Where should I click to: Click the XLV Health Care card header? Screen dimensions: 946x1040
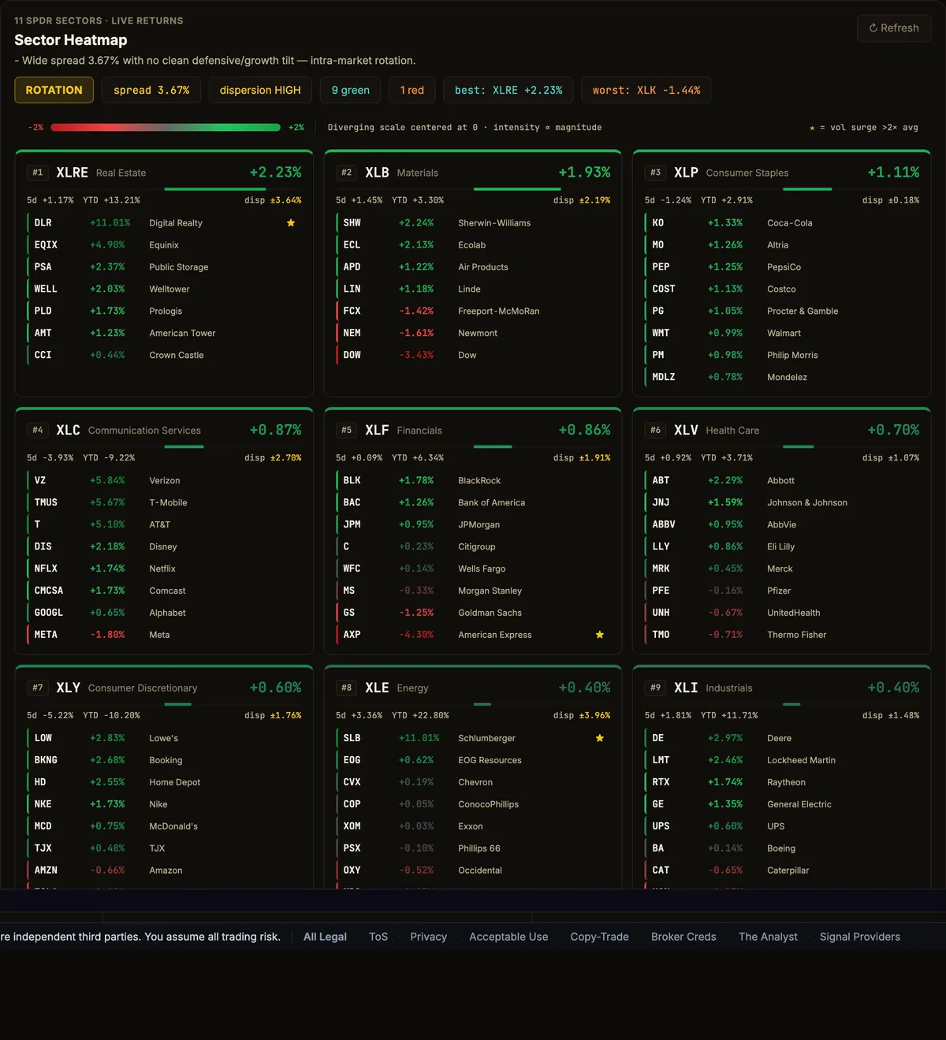(782, 431)
